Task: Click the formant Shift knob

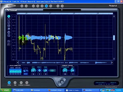Action: (73, 71)
